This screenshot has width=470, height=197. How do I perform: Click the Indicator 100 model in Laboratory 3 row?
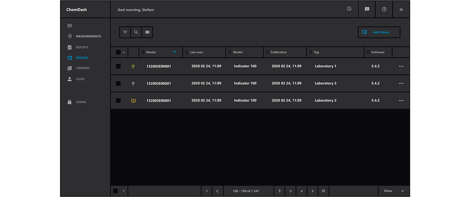245,83
